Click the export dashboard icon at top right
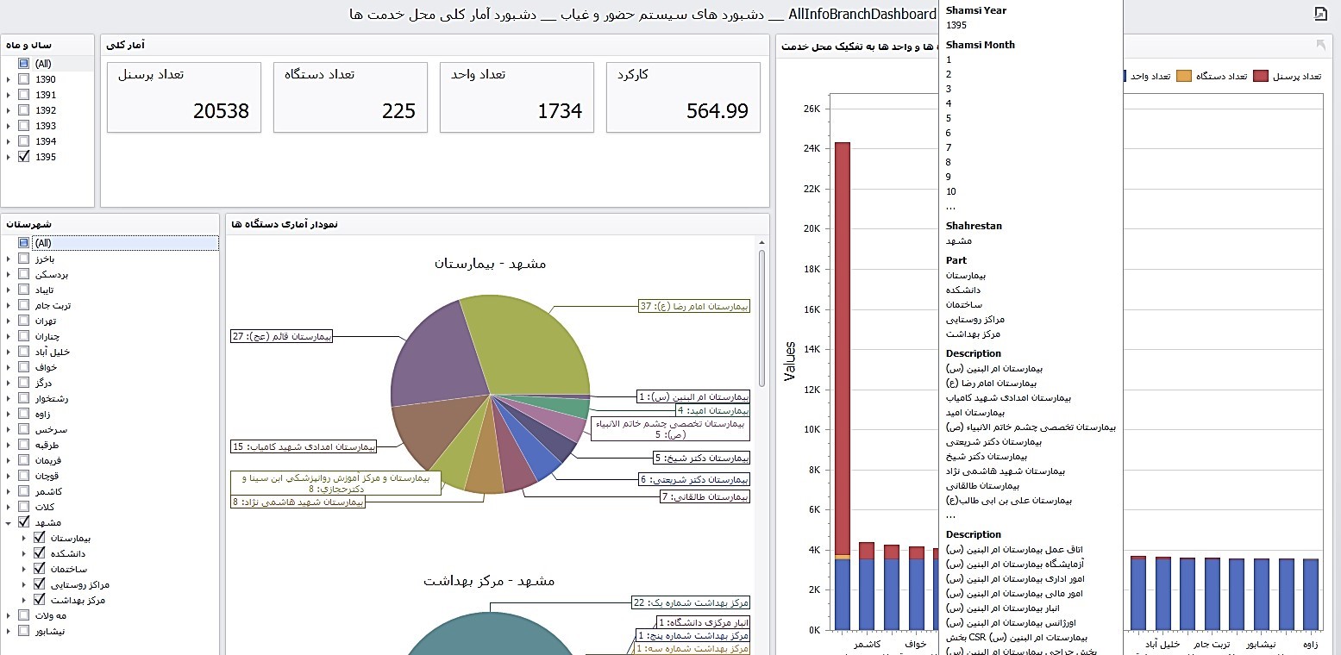The image size is (1341, 655). click(1319, 13)
